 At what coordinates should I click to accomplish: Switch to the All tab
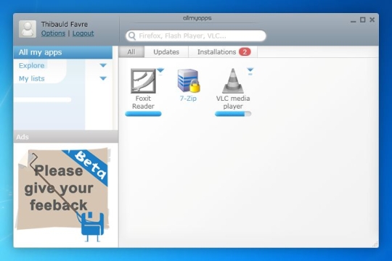point(131,52)
